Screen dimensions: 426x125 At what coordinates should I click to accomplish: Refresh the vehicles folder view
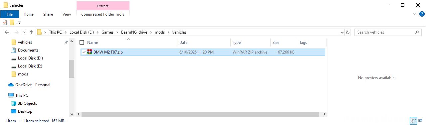(x=348, y=32)
